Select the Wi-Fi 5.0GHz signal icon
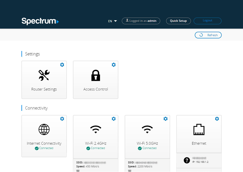 [x=147, y=129]
